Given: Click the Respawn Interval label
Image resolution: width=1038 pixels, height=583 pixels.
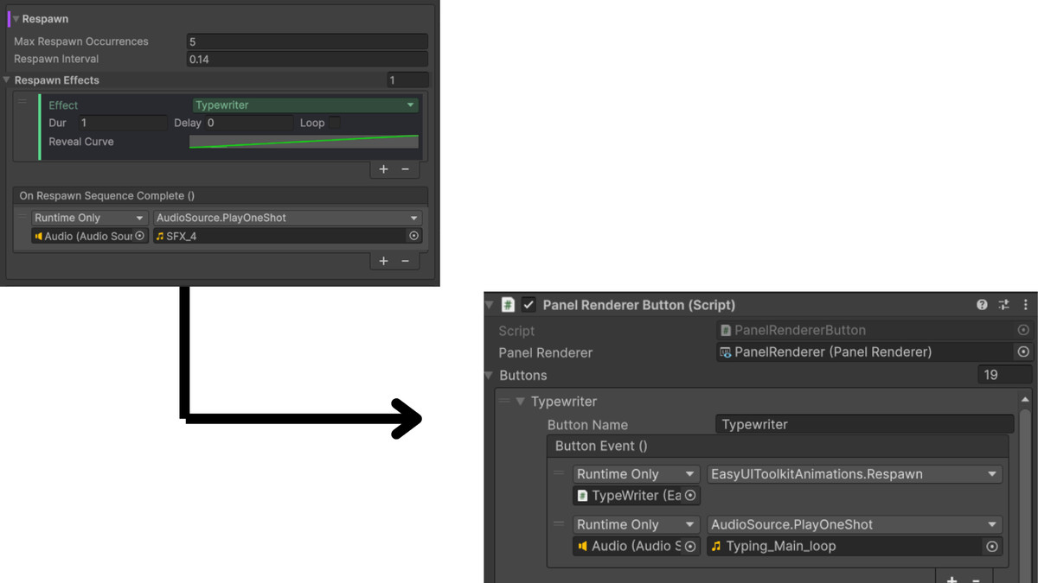Looking at the screenshot, I should click(x=56, y=60).
